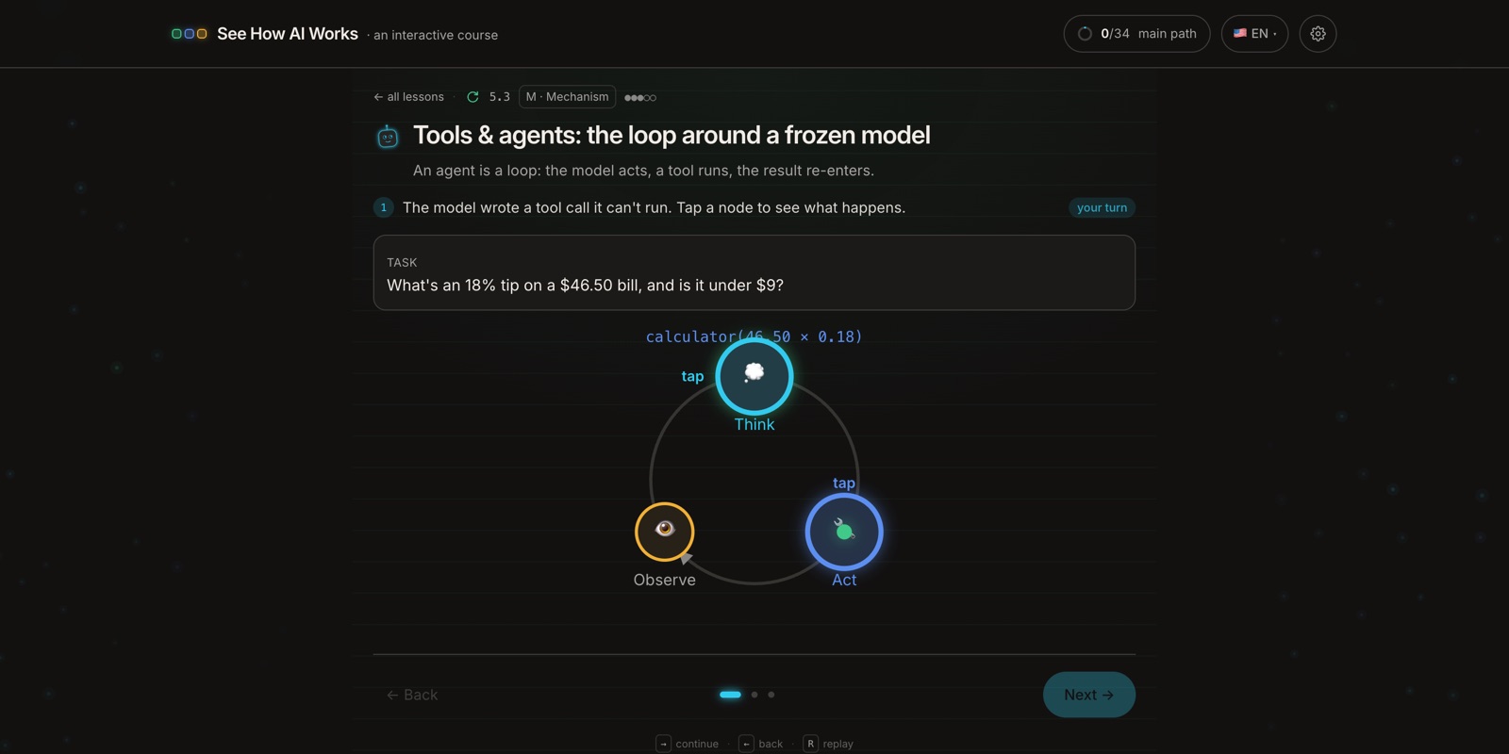This screenshot has height=754, width=1509.
Task: Click the calculator(46.50 × 0.18) tool call text
Action: tap(754, 336)
